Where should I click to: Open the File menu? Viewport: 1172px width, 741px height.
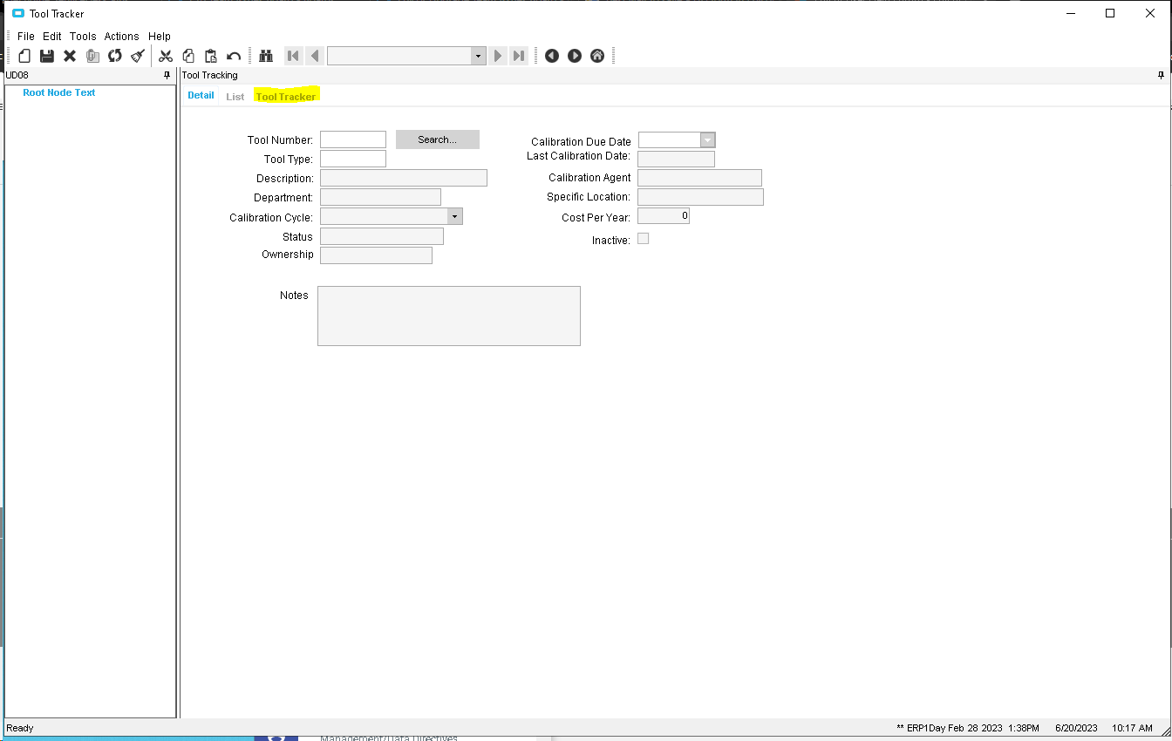(x=26, y=37)
